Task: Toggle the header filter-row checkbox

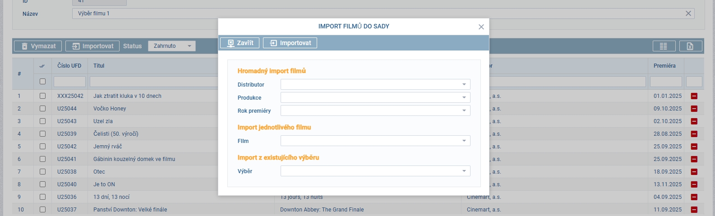Action: [42, 82]
